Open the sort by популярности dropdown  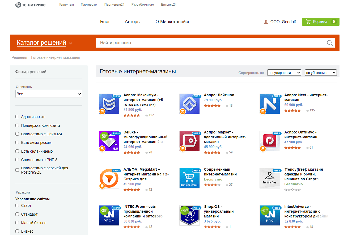click(284, 73)
